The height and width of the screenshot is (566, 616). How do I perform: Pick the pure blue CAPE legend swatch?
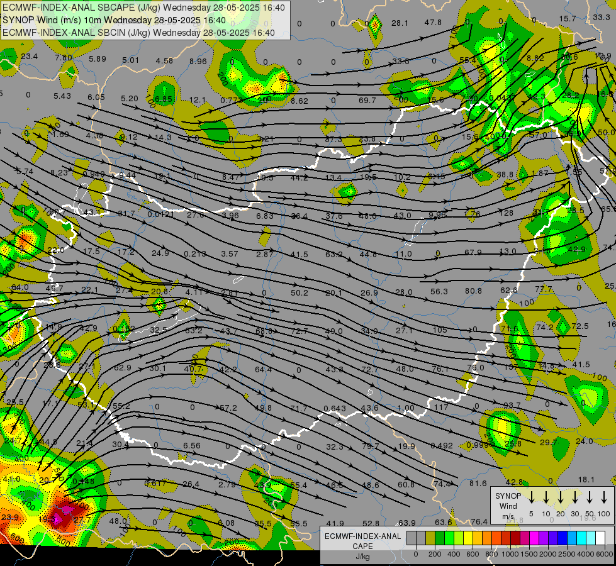click(x=562, y=538)
